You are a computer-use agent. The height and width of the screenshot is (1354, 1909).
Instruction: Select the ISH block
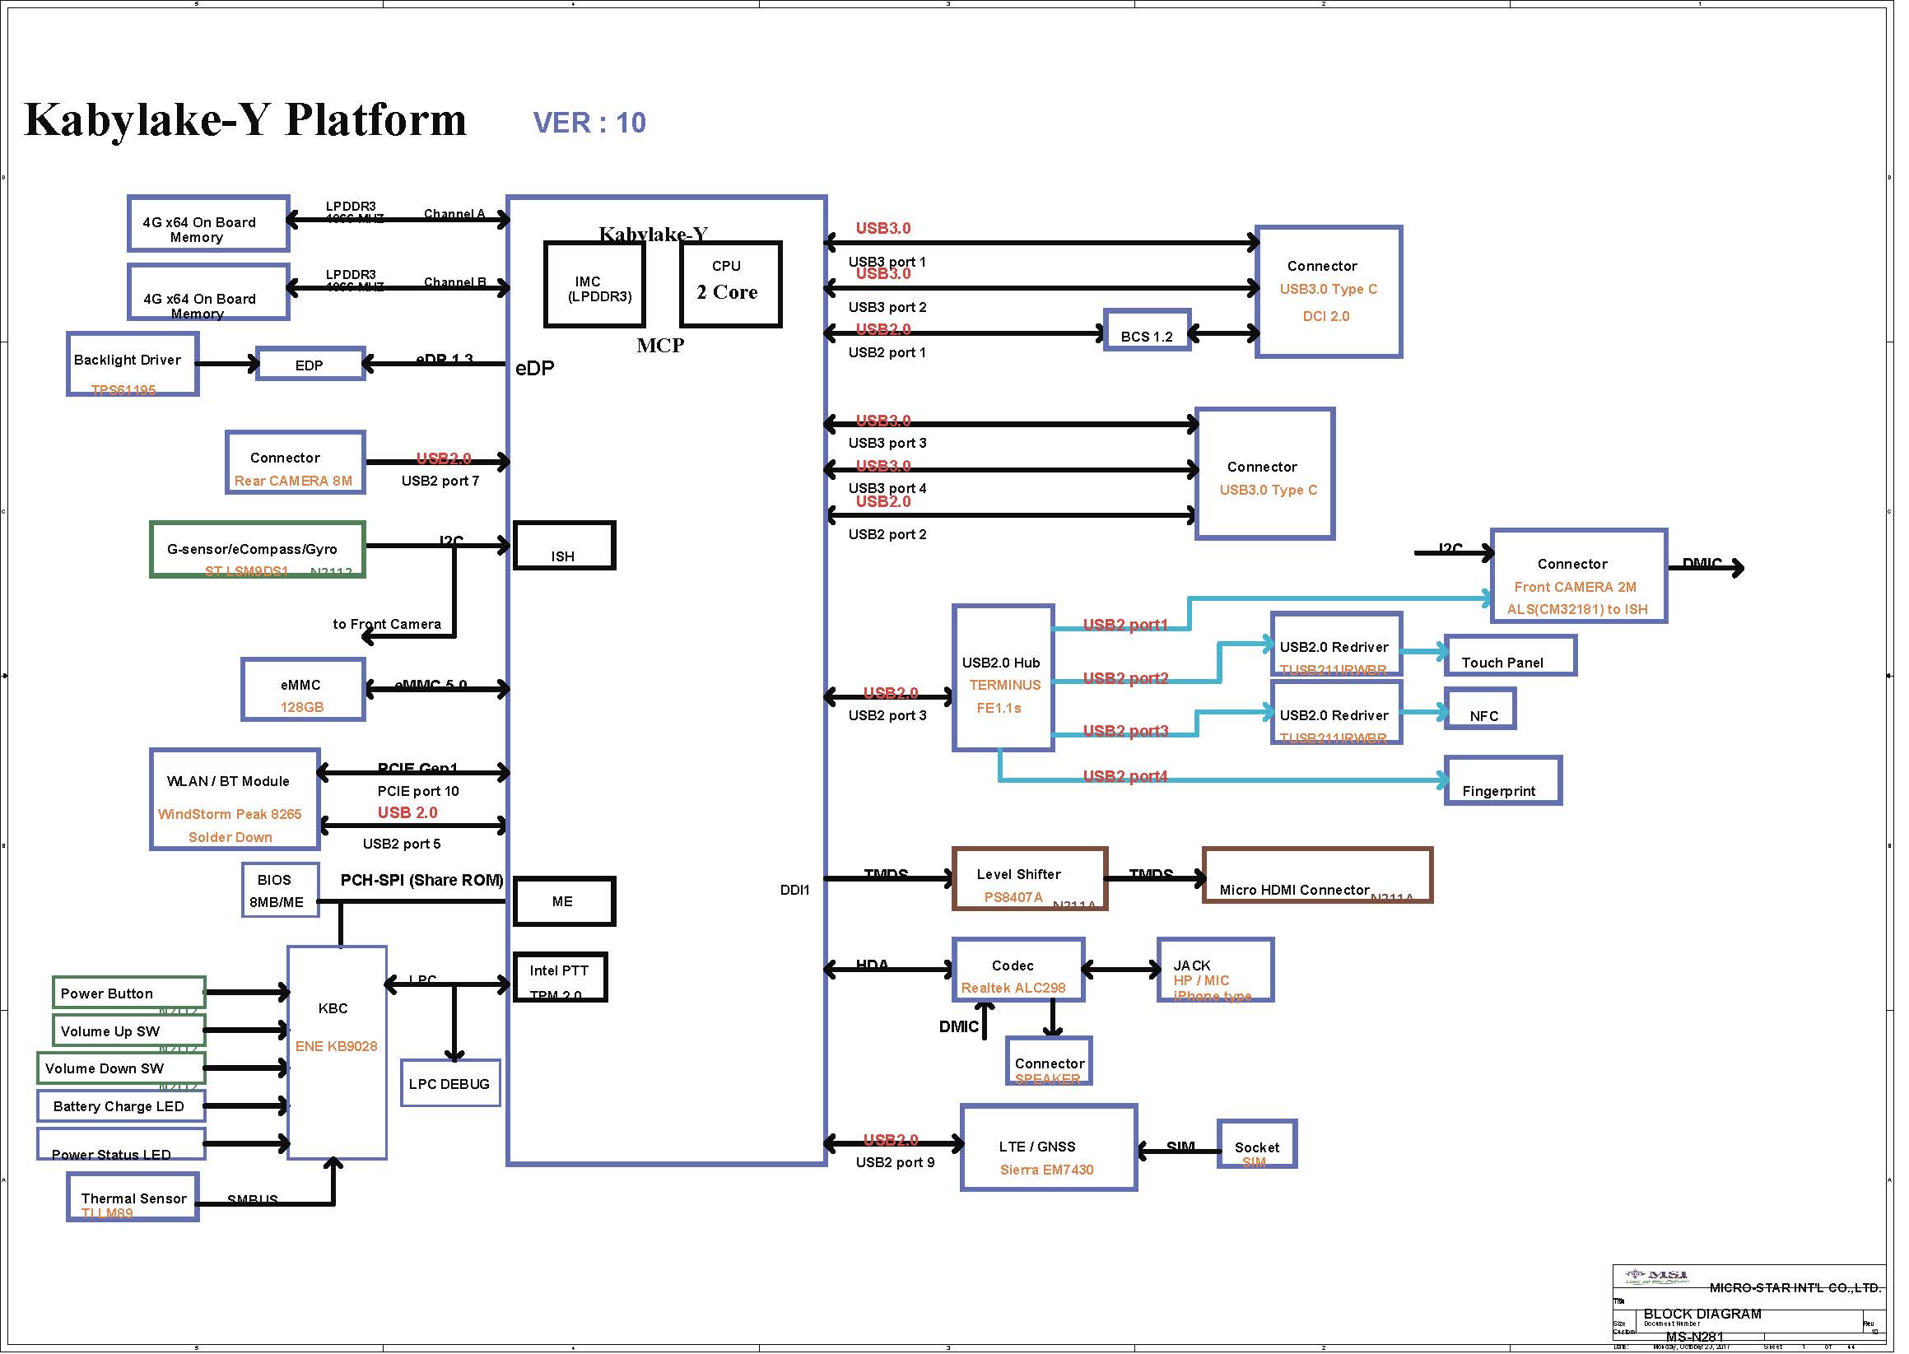click(x=564, y=547)
